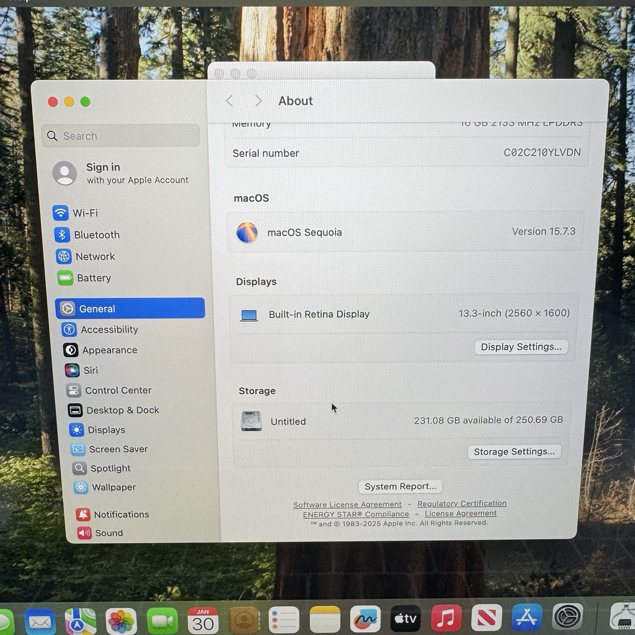The width and height of the screenshot is (635, 635).
Task: Open Storage Settings... button
Action: tap(514, 452)
